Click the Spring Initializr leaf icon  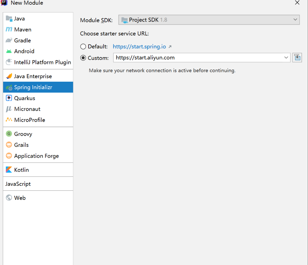click(9, 87)
